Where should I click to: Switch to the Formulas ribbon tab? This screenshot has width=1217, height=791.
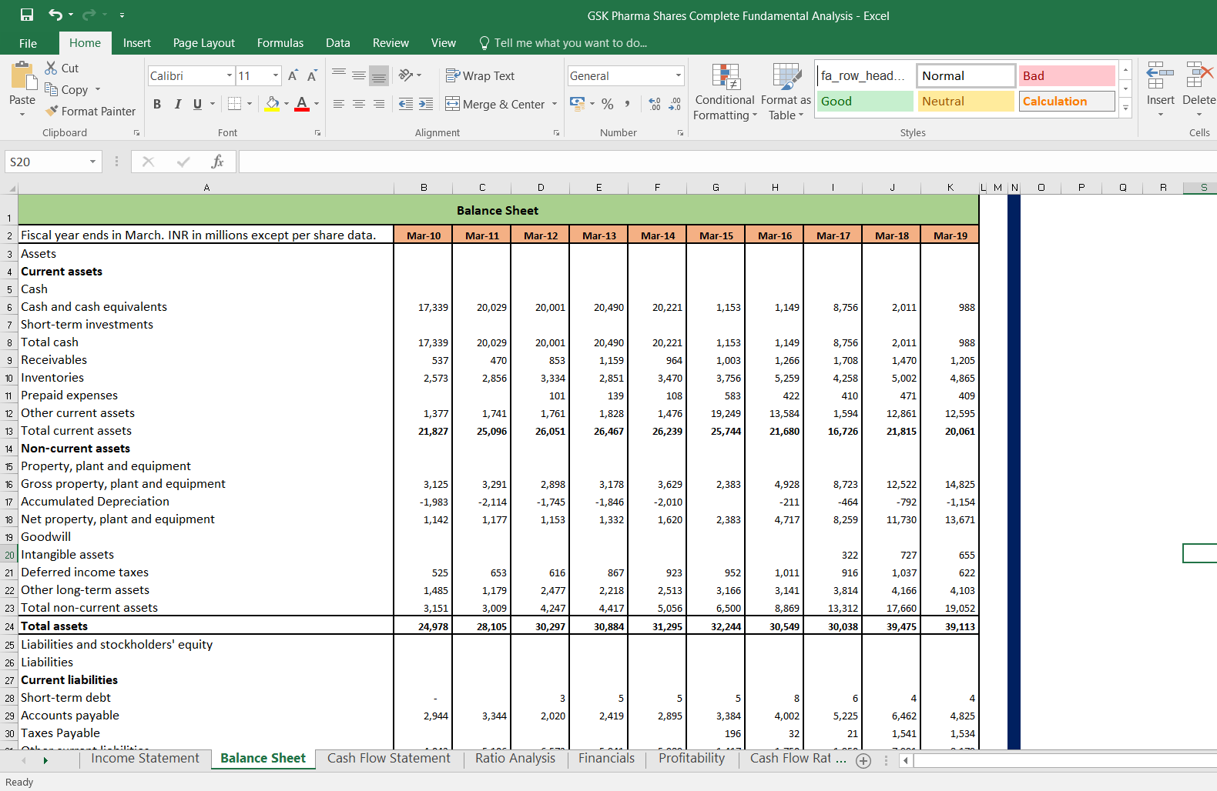280,43
